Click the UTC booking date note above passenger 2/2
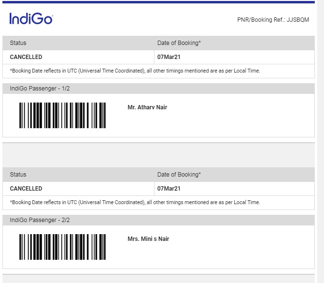This screenshot has width=324, height=283. click(x=135, y=202)
